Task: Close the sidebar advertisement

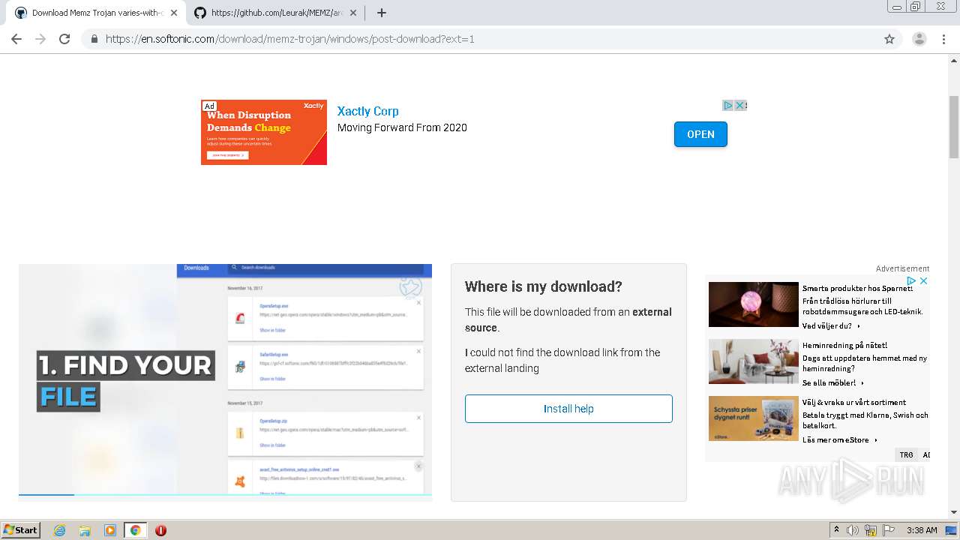Action: 923,281
